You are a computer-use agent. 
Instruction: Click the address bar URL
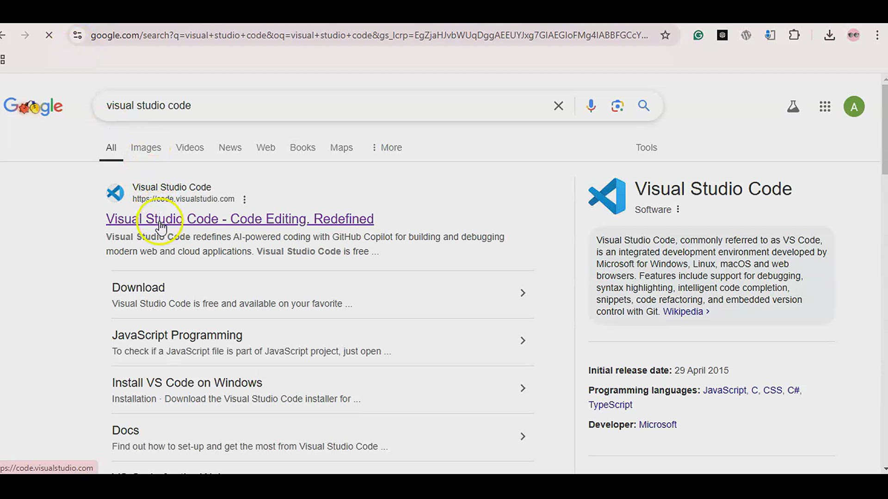click(369, 35)
